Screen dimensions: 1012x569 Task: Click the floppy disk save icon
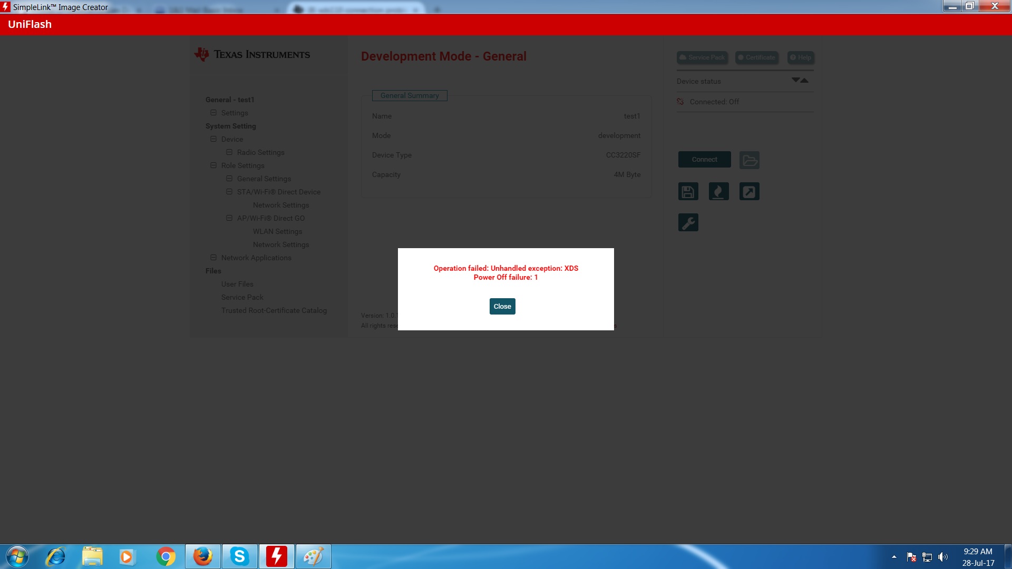click(x=688, y=192)
